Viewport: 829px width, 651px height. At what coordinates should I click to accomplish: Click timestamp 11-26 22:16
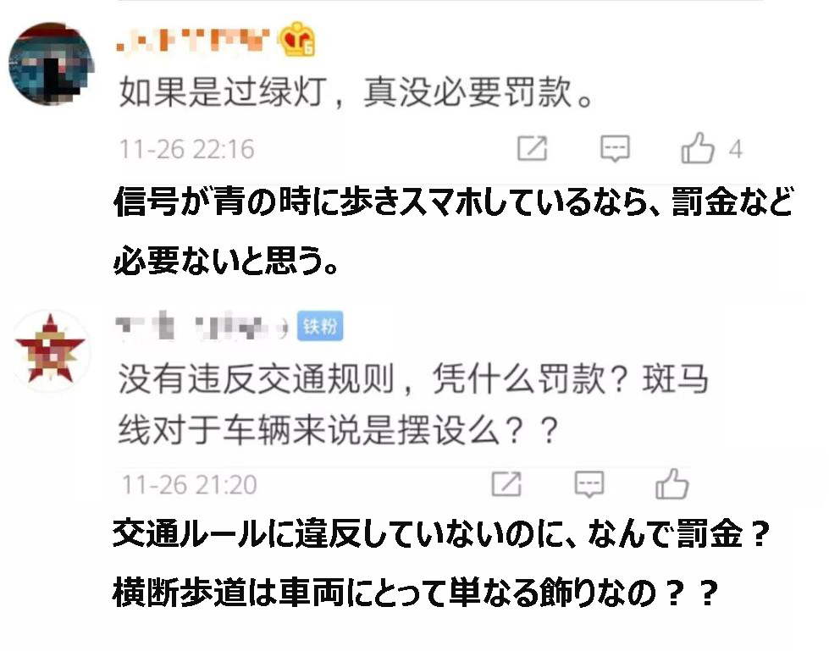(x=186, y=149)
